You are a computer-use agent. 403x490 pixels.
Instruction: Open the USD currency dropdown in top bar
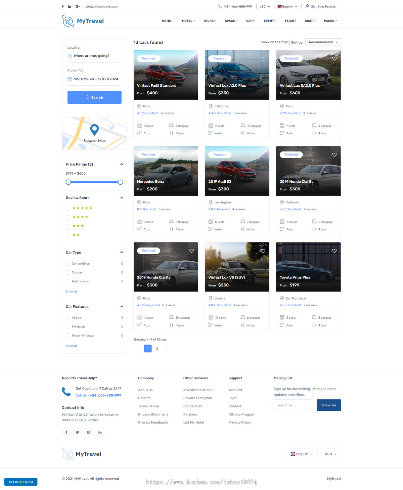tap(265, 6)
